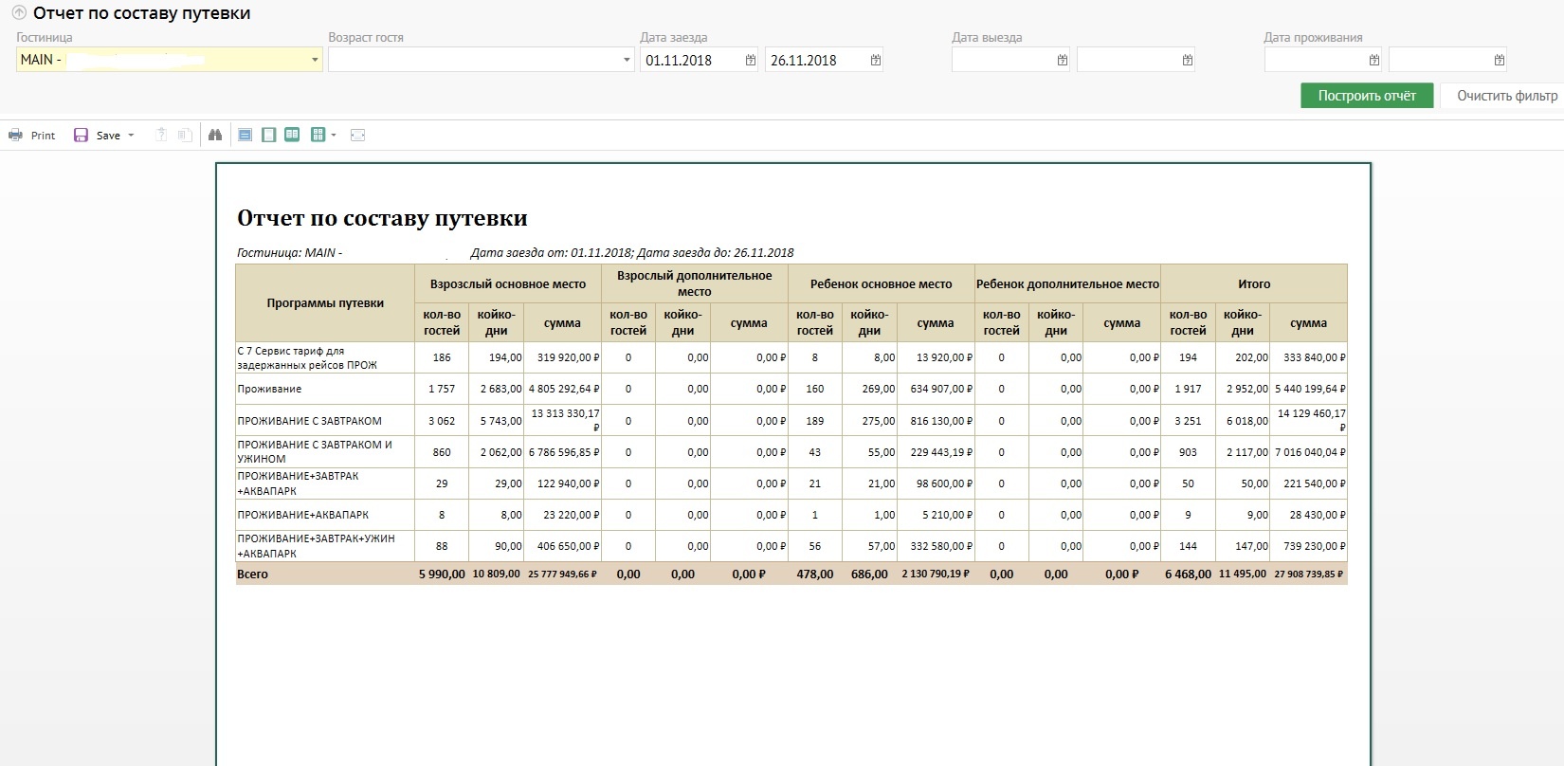1564x766 pixels.
Task: Click the Save disk icon
Action: tap(82, 136)
